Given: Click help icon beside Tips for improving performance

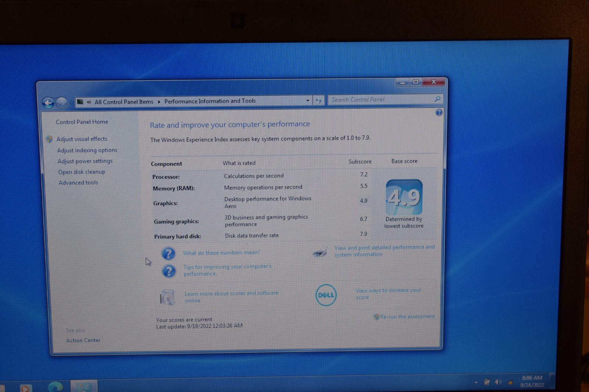Looking at the screenshot, I should [169, 271].
